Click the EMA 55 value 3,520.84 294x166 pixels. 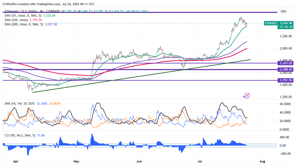(x=49, y=16)
